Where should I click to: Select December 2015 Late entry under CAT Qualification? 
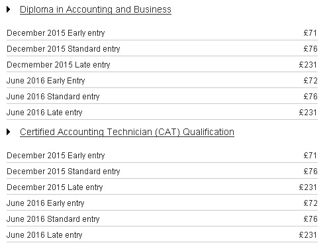click(162, 187)
